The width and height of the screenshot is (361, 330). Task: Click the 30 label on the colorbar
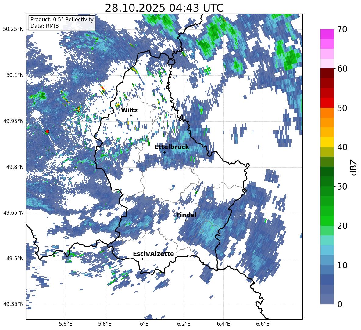(342, 187)
